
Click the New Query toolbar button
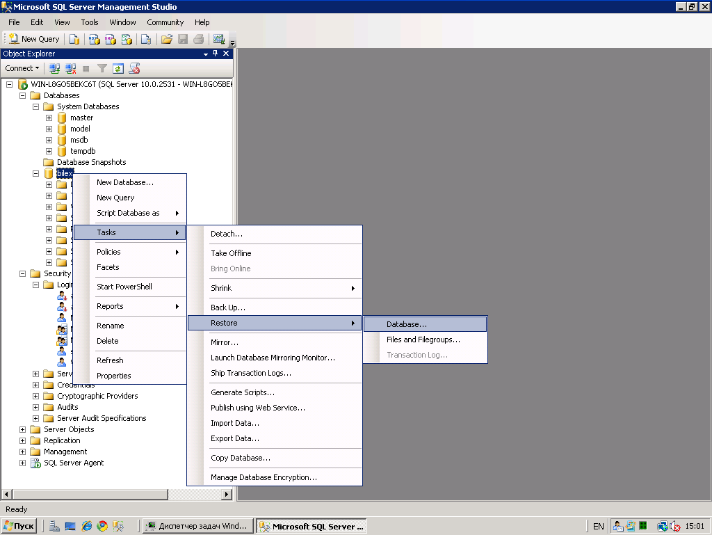34,39
